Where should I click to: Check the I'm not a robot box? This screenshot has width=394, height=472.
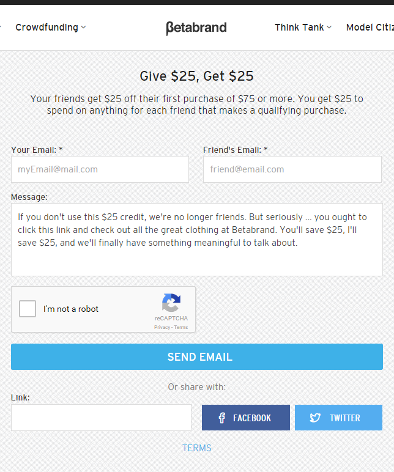coord(28,309)
